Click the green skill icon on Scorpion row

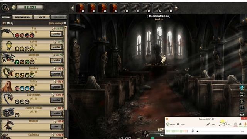tap(17, 62)
